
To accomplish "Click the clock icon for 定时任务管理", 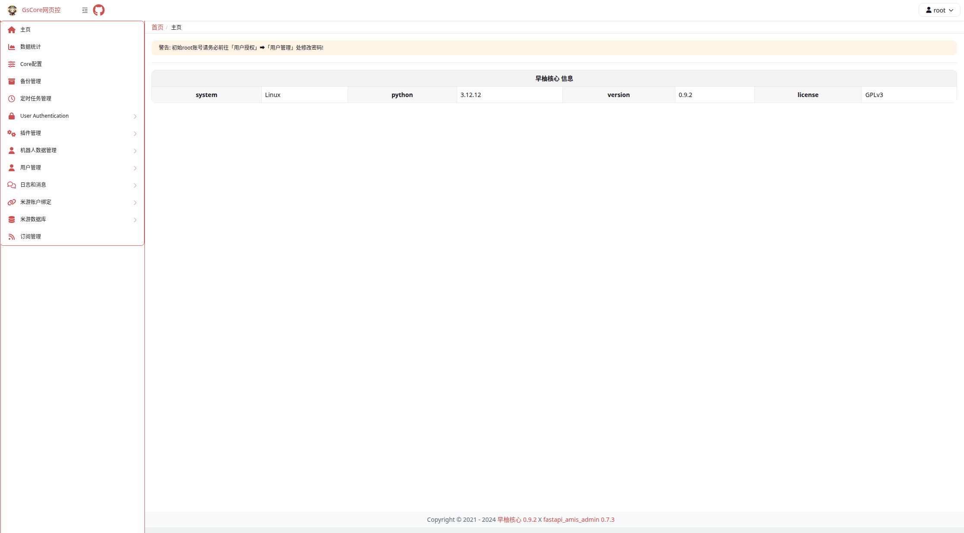I will point(12,99).
